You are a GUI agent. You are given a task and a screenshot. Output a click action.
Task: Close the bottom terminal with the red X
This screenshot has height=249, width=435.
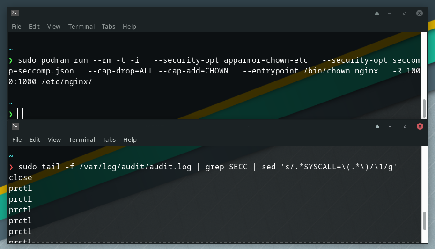click(420, 126)
